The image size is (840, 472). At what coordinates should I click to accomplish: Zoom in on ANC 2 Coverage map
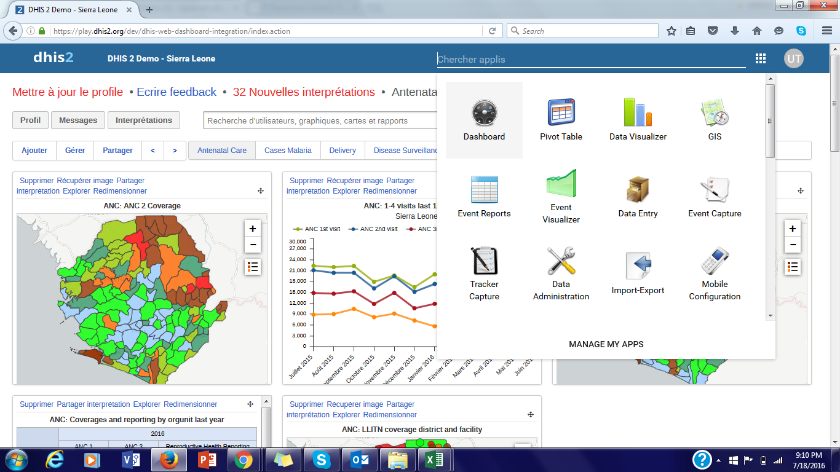[x=253, y=229]
